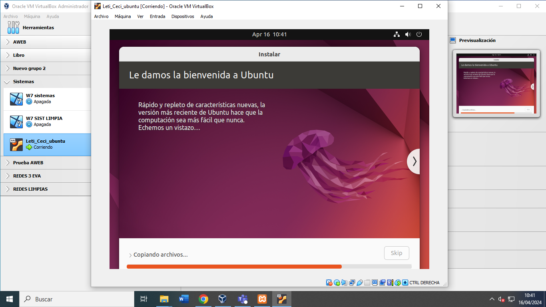The image size is (546, 307).
Task: Open VirtualBox network settings status icon
Action: click(351, 283)
